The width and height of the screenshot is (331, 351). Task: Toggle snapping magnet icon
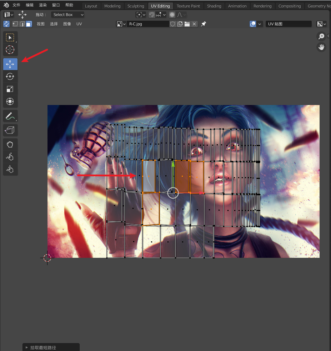[x=152, y=15]
